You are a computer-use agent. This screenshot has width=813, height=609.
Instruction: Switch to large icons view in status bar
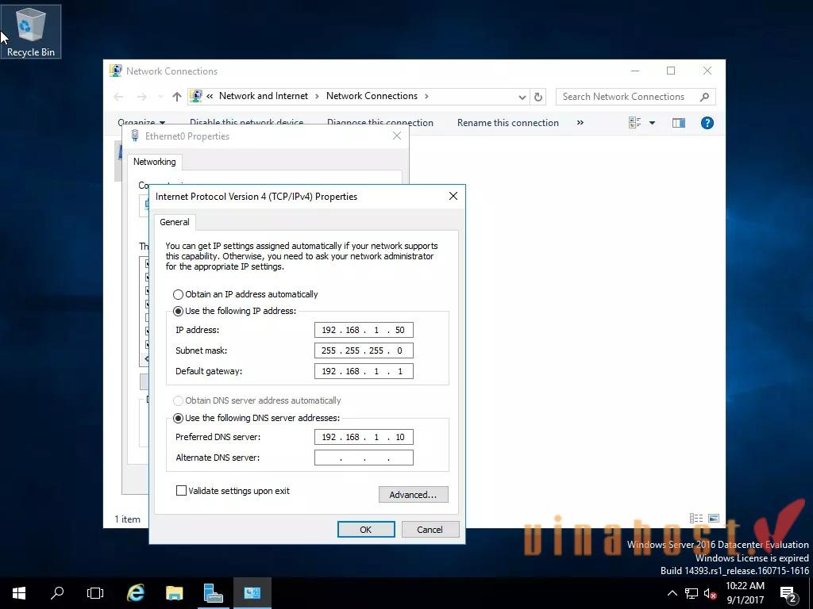(714, 519)
